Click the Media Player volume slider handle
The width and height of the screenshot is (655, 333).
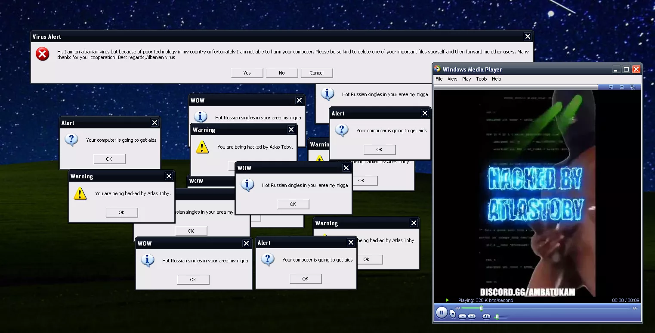(x=497, y=317)
